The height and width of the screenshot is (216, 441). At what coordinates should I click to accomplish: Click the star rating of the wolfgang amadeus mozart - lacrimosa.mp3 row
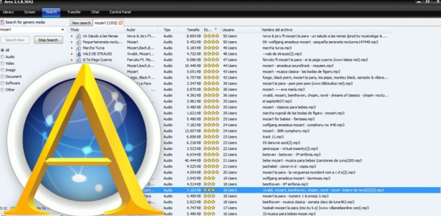[x=209, y=178]
